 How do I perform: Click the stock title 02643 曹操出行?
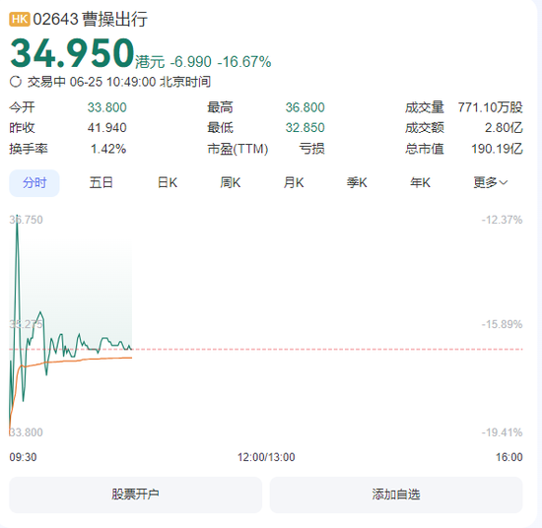tap(91, 19)
